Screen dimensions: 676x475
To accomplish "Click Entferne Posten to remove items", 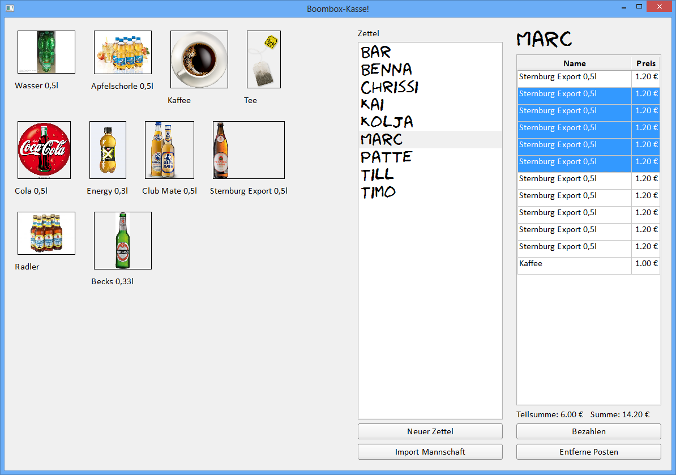I will click(x=588, y=452).
